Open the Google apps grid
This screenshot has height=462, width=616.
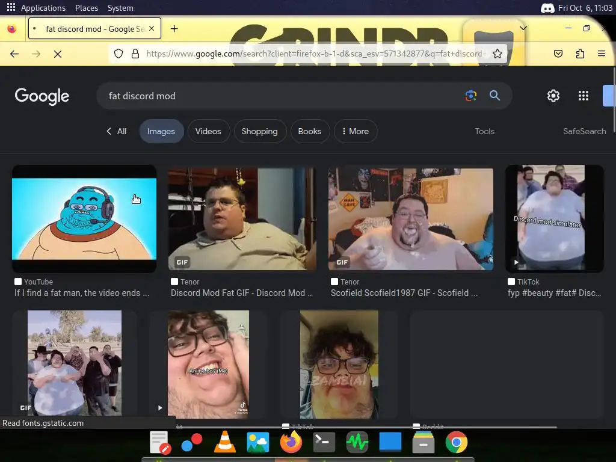click(584, 96)
